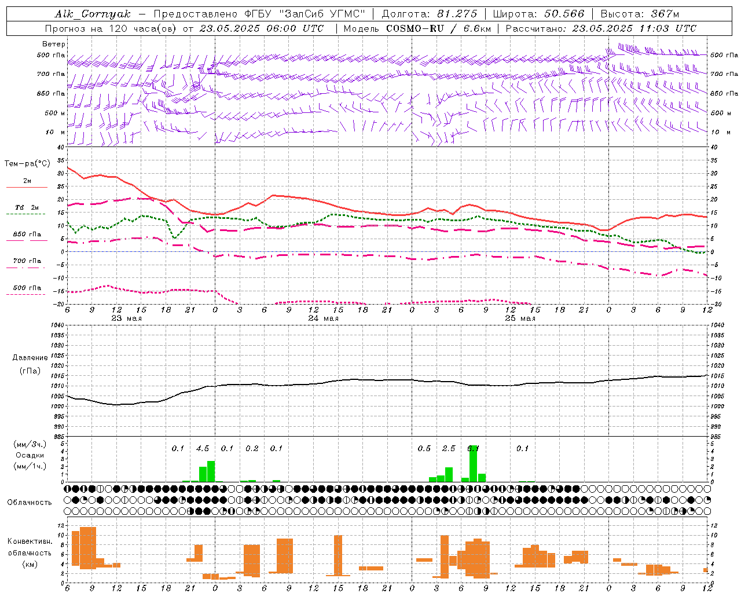741x593 pixels.
Task: Click the model label COSMO-RU / 6.6км
Action: pyautogui.click(x=438, y=28)
